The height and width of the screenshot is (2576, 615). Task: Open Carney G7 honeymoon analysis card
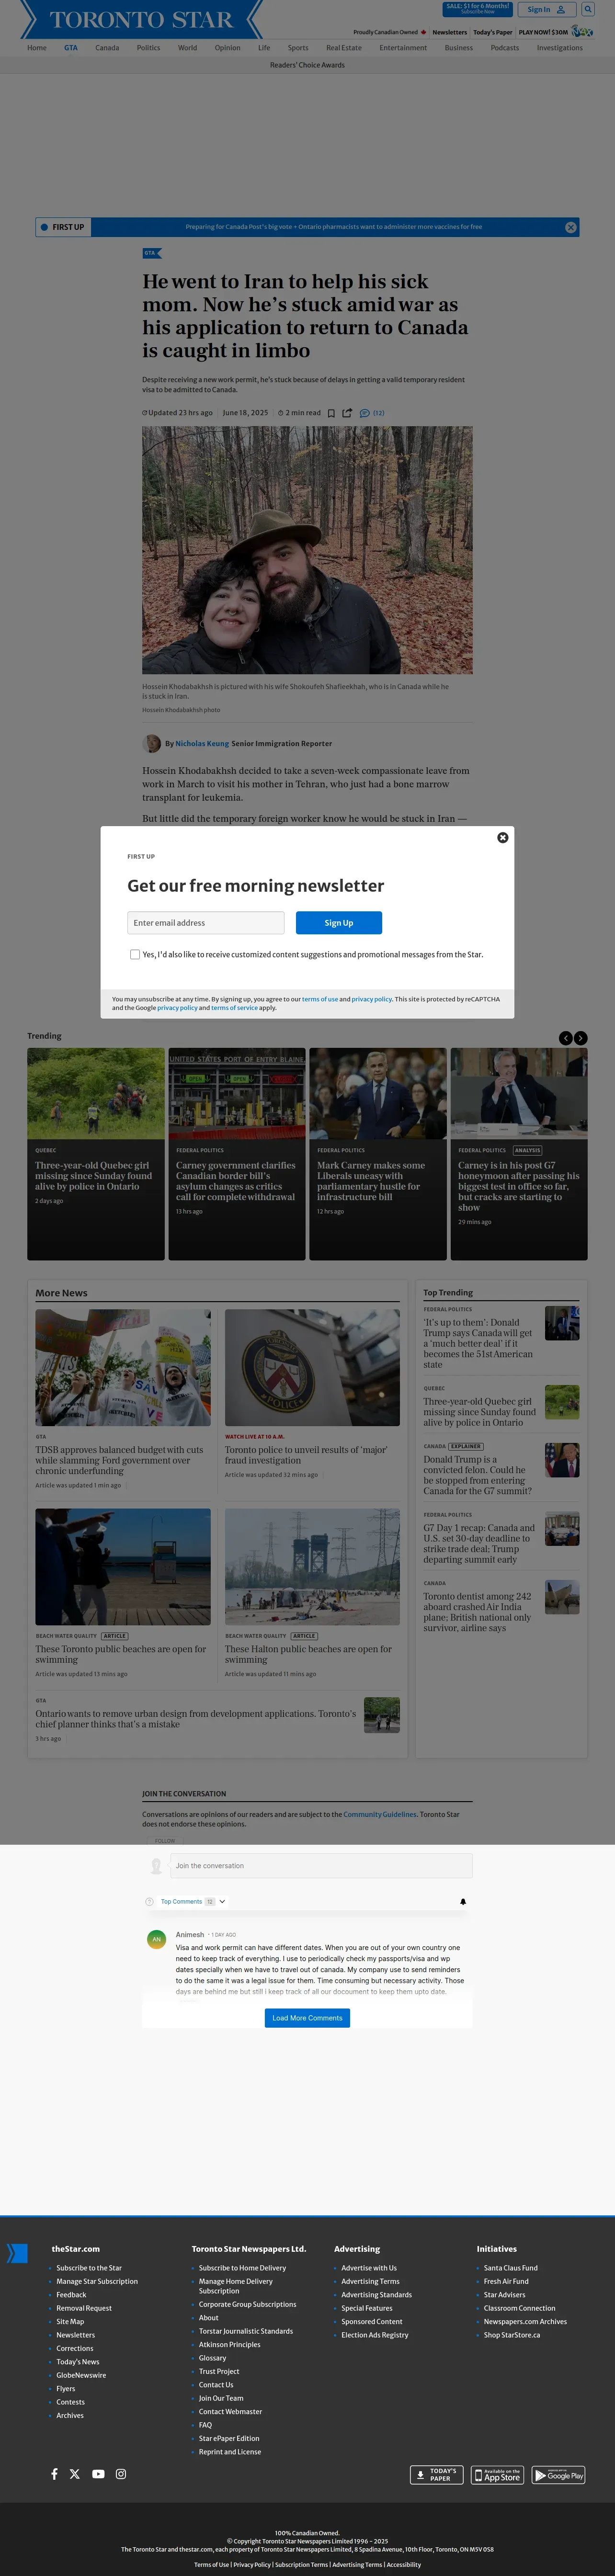tap(519, 1154)
